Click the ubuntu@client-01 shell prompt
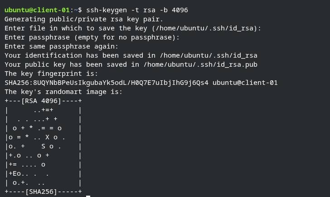 click(x=37, y=10)
